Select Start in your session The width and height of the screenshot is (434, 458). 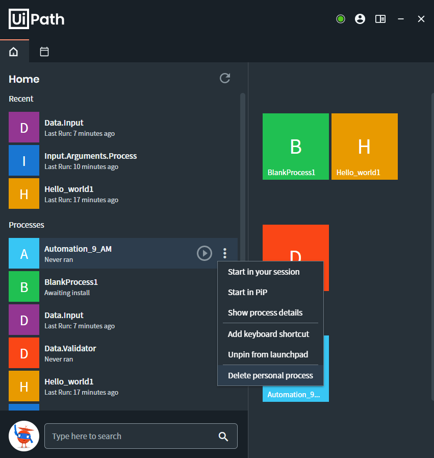tap(264, 272)
